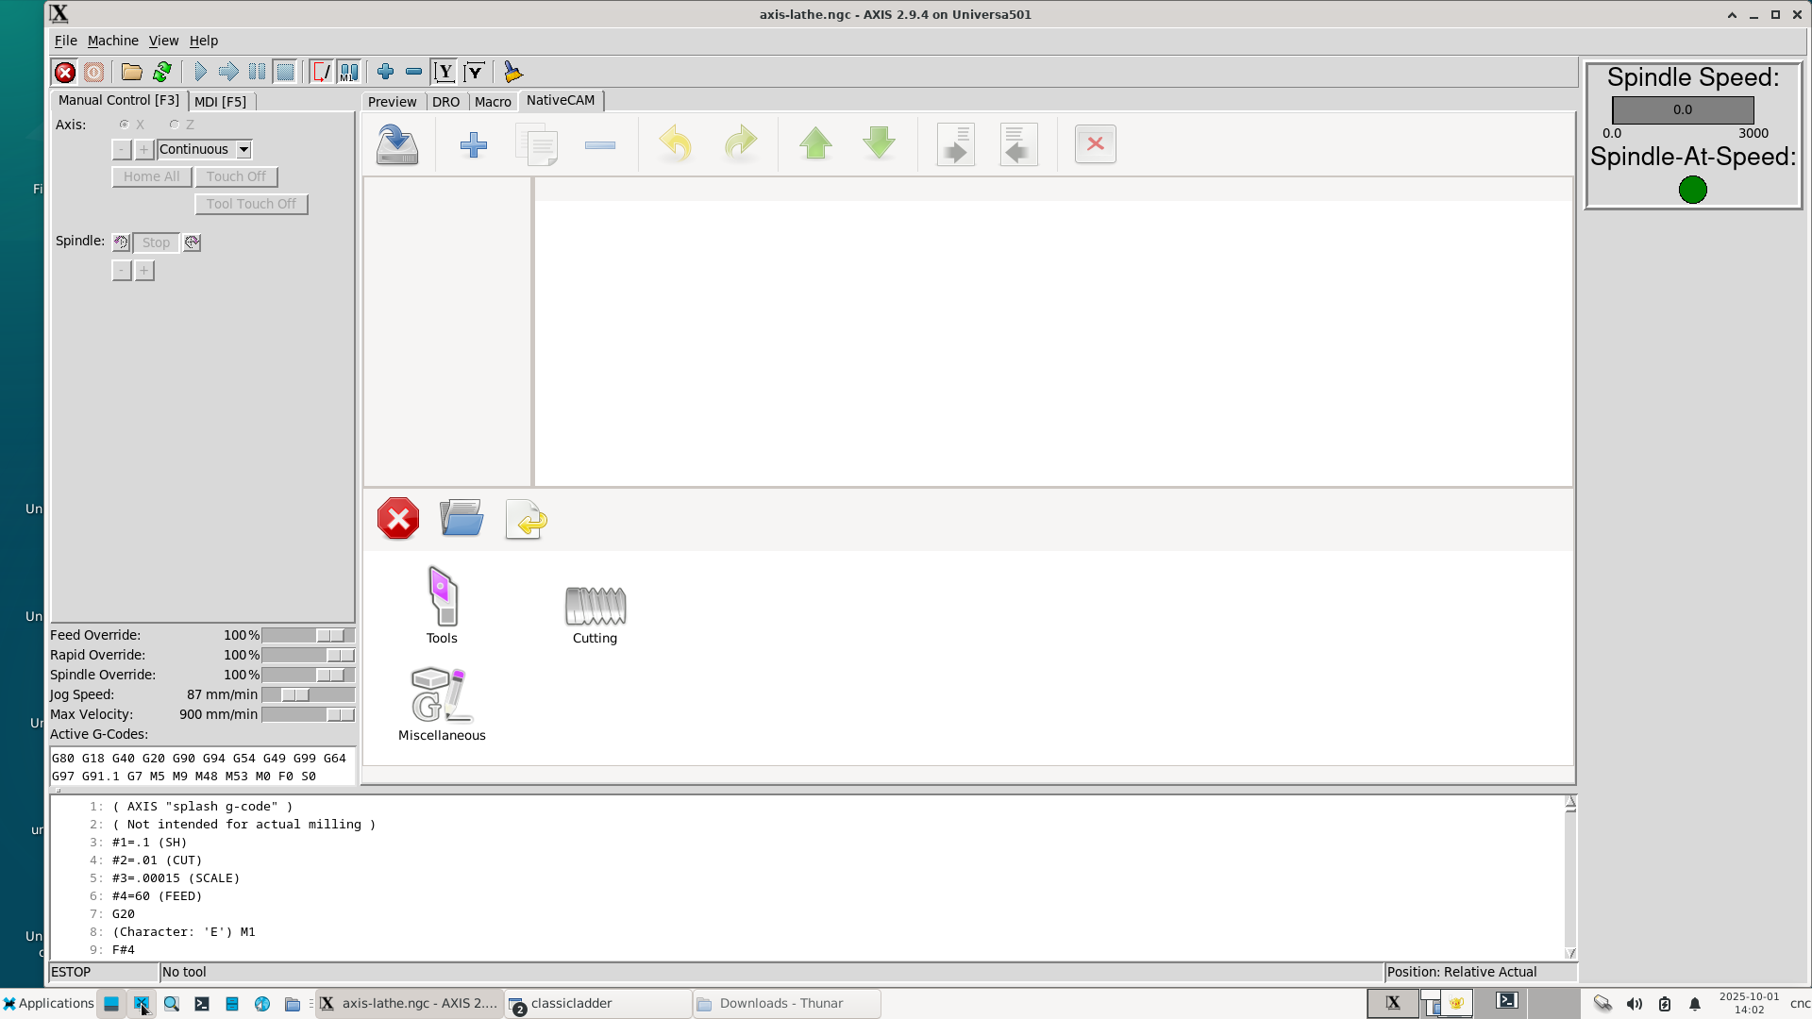Click the reload file green arrows icon
This screenshot has width=1812, height=1019.
tap(162, 72)
